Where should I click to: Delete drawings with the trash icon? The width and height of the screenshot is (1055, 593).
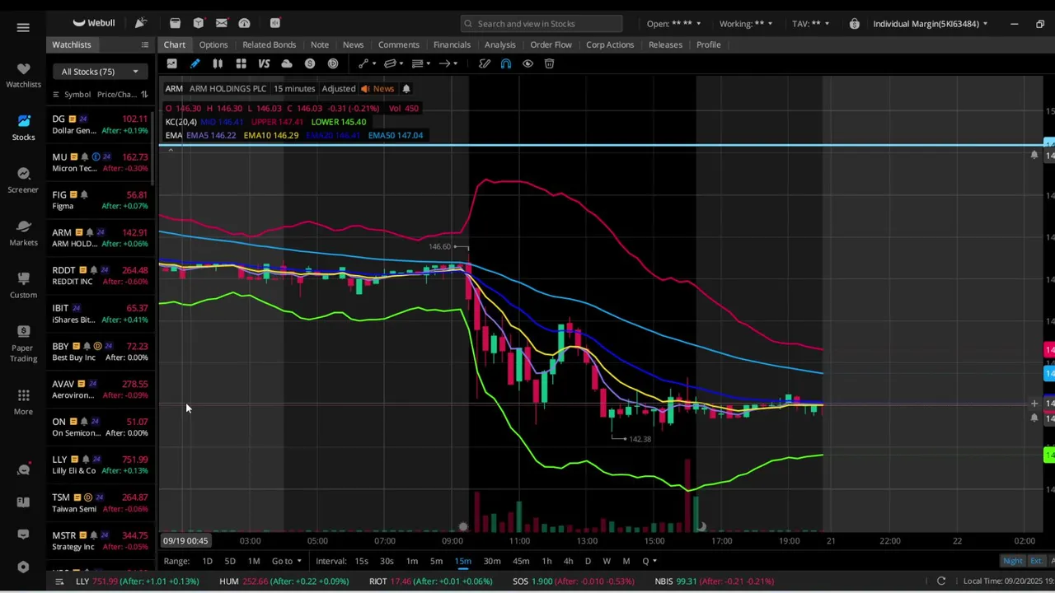(549, 63)
